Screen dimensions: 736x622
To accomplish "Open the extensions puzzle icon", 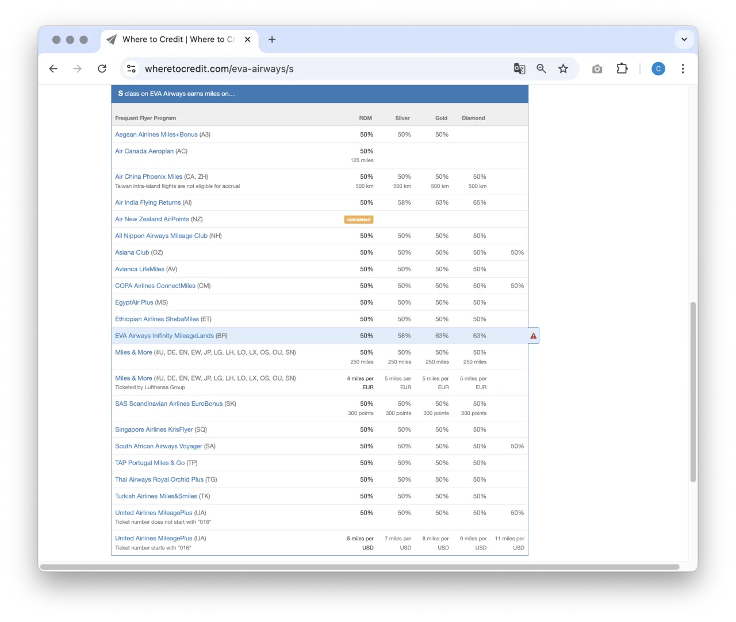I will click(x=622, y=69).
